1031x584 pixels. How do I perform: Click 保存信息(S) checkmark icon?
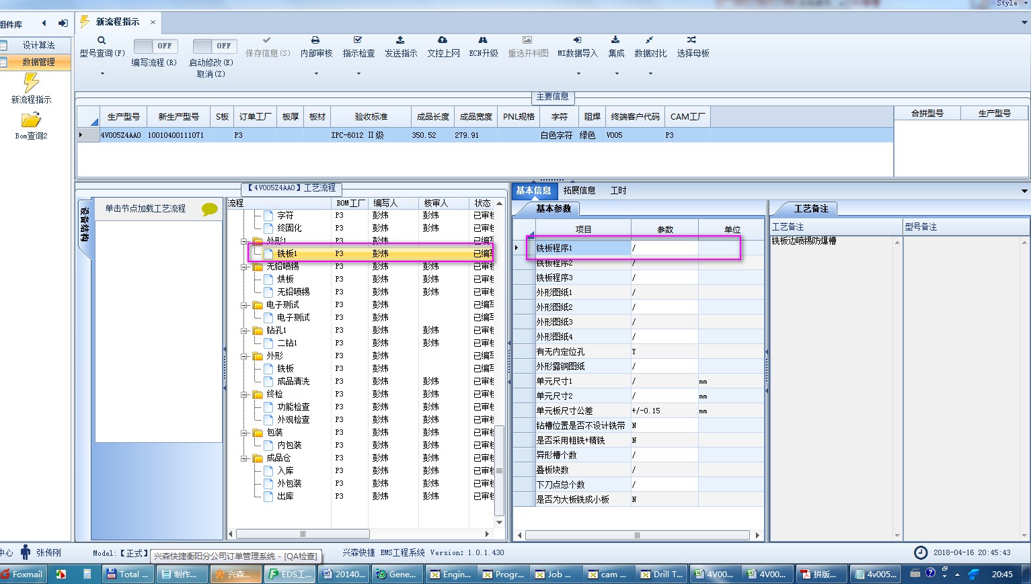pyautogui.click(x=267, y=40)
